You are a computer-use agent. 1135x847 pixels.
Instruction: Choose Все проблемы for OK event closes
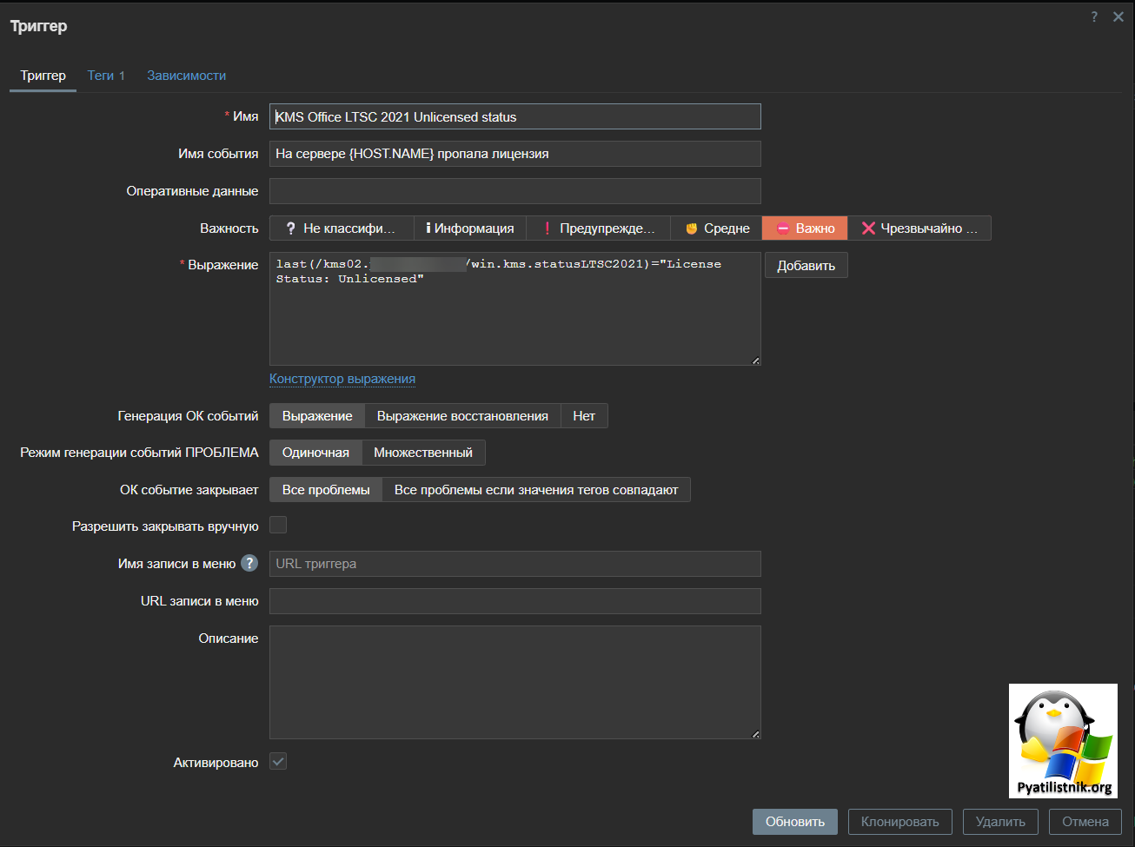pos(326,490)
